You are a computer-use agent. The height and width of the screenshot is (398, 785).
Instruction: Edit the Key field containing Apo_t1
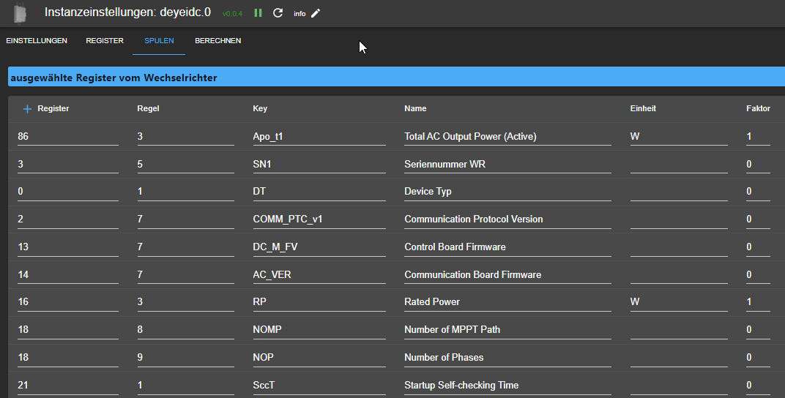click(x=319, y=137)
